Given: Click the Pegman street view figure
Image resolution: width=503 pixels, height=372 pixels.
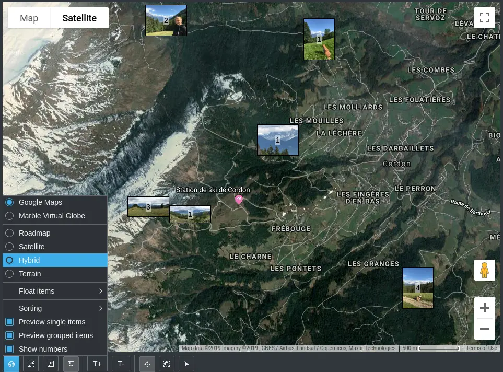Looking at the screenshot, I should point(485,270).
